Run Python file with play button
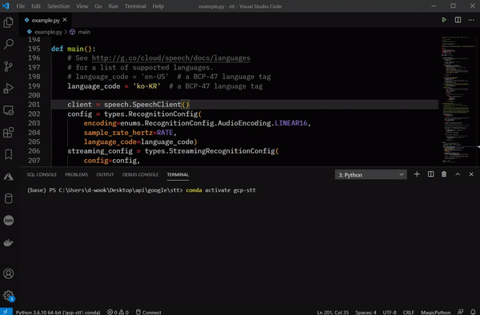480x315 pixels. tap(444, 20)
